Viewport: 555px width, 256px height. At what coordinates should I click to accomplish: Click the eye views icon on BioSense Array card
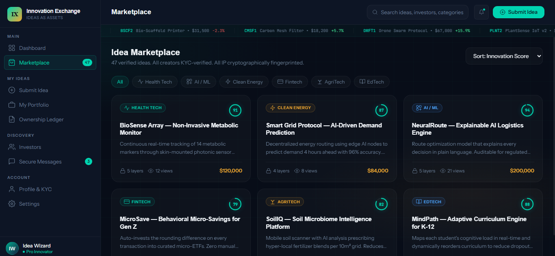[151, 171]
